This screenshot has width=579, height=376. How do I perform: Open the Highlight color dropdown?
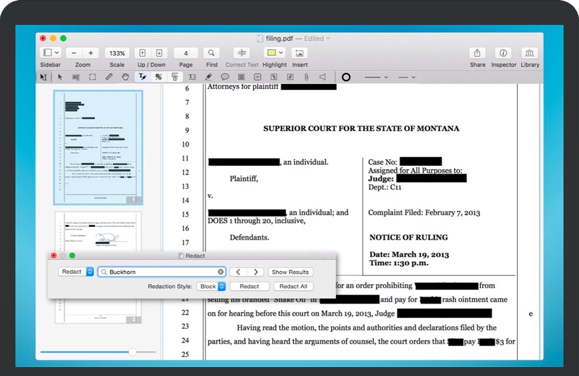pyautogui.click(x=274, y=53)
